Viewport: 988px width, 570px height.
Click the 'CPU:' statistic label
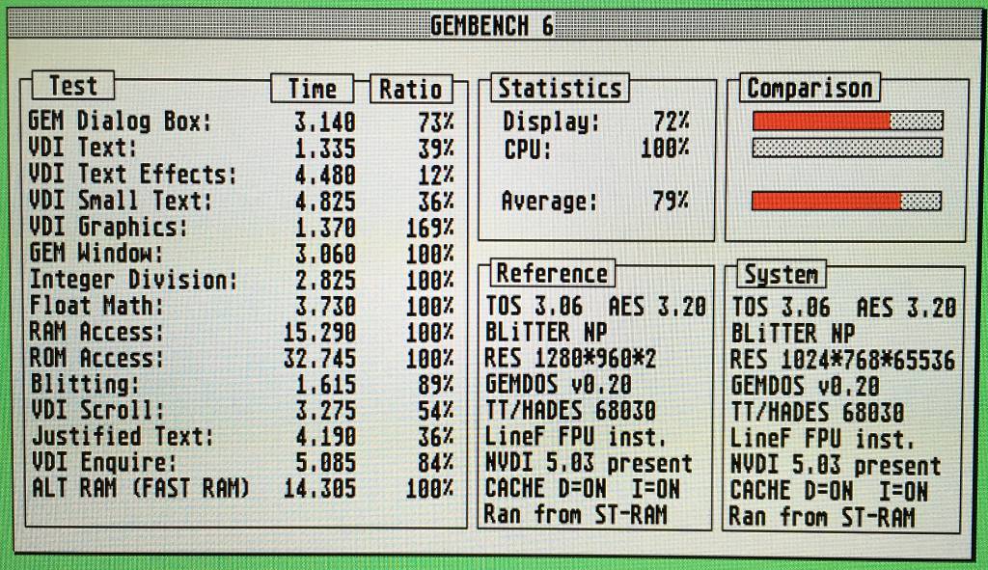click(x=528, y=149)
